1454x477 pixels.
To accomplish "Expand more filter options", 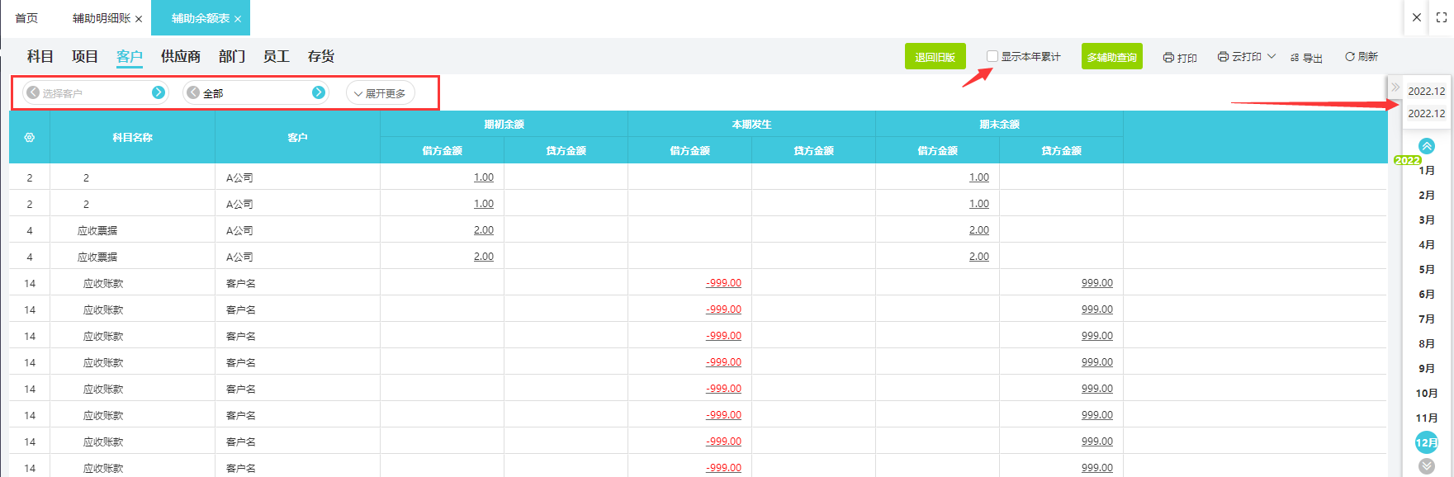I will pyautogui.click(x=381, y=93).
